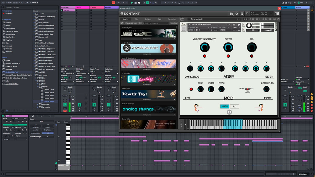Image resolution: width=315 pixels, height=177 pixels.
Task: Solo track 1 with S button
Action: [65, 108]
